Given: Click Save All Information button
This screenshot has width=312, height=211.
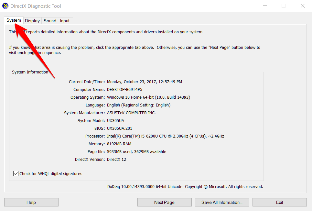Looking at the screenshot, I should tap(222, 202).
